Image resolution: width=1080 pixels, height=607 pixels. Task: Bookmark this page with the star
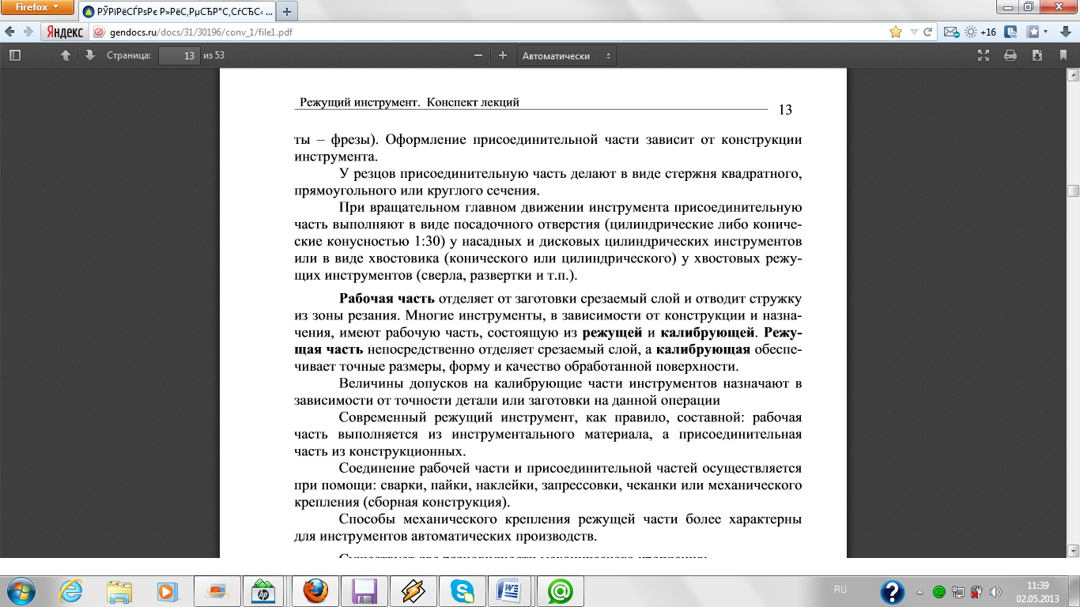(x=895, y=32)
